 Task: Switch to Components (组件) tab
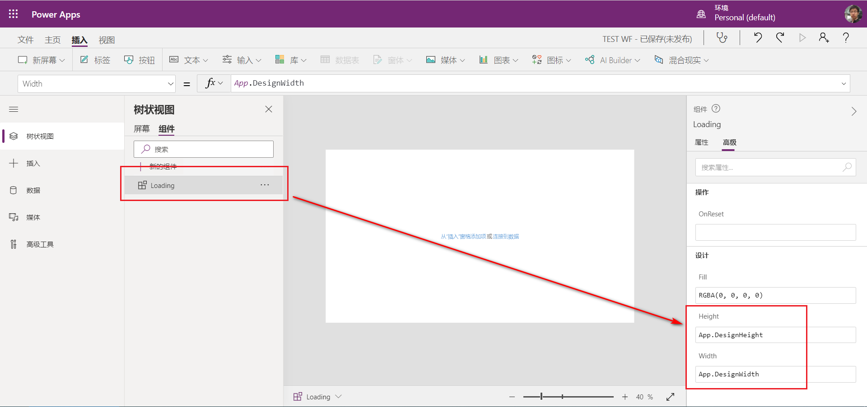(167, 129)
